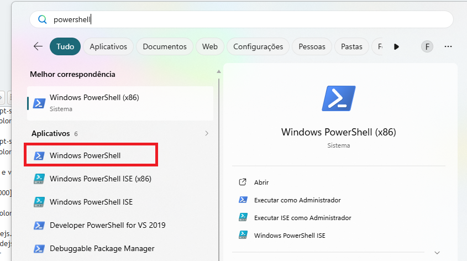The width and height of the screenshot is (467, 261).
Task: Choose Executar como Administrador
Action: click(297, 200)
